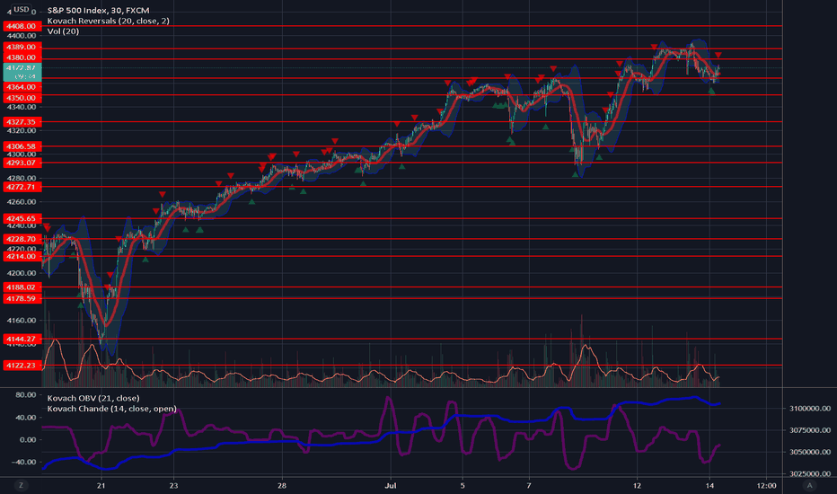This screenshot has height=494, width=837.
Task: Click the 28 date label on the time axis
Action: [282, 485]
